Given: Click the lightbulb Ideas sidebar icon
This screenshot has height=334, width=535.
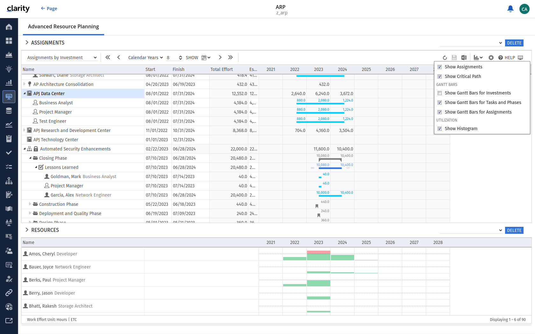Looking at the screenshot, I should (x=9, y=69).
